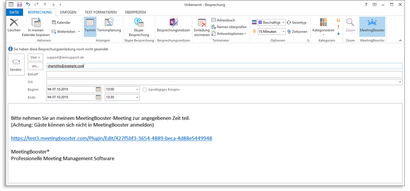Switch to TEXT FORMATIEREN tab
410x191 pixels.
[100, 12]
